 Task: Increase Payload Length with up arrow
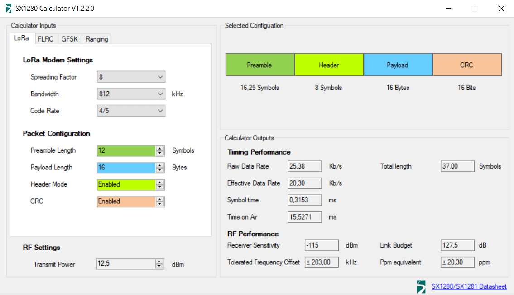point(160,165)
